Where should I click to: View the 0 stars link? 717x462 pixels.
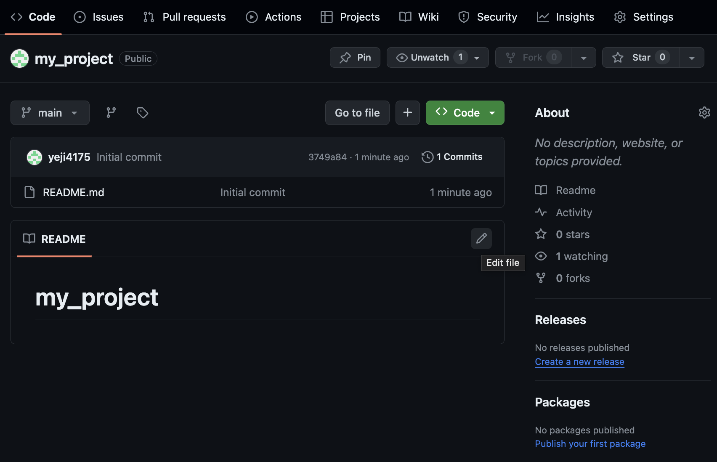[563, 234]
